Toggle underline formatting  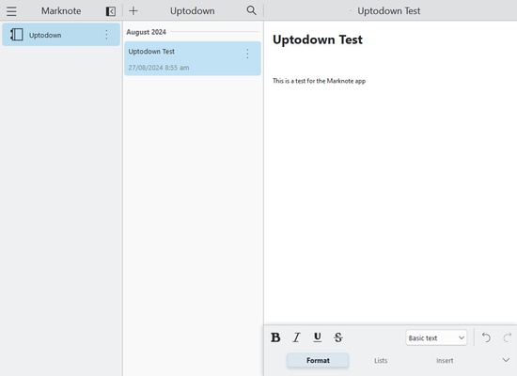point(317,337)
